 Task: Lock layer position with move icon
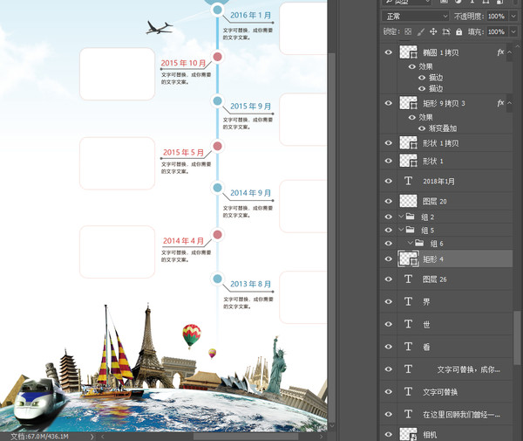tap(433, 31)
